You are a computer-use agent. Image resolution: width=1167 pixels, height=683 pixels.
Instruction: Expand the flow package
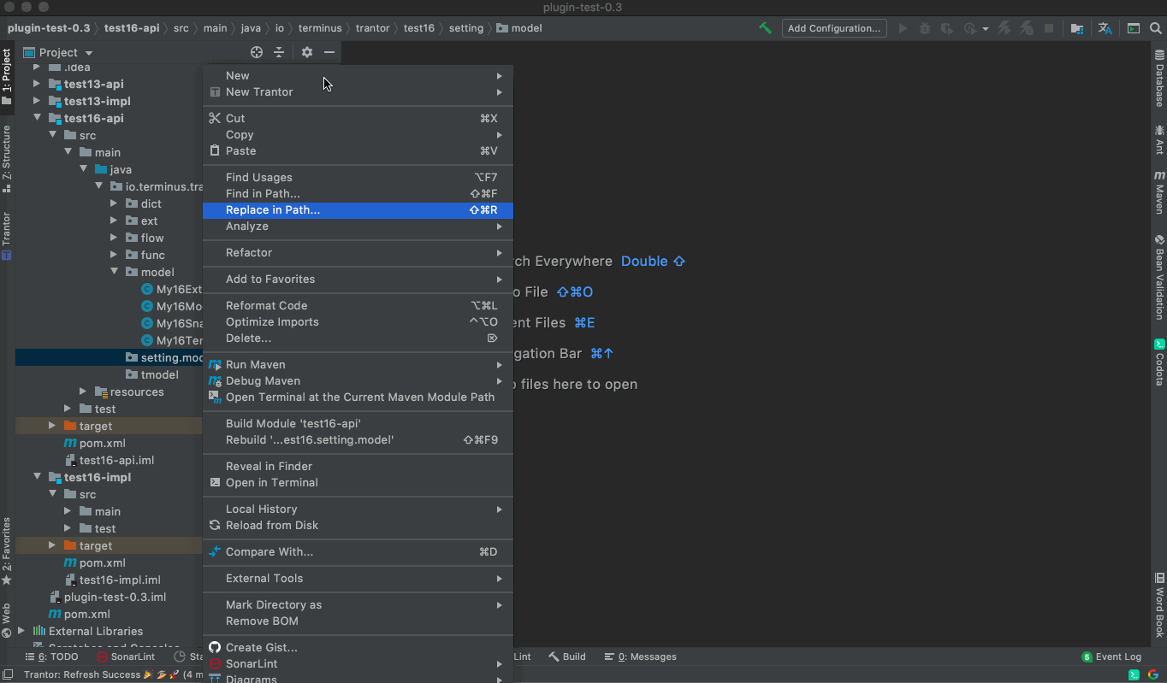(x=114, y=238)
